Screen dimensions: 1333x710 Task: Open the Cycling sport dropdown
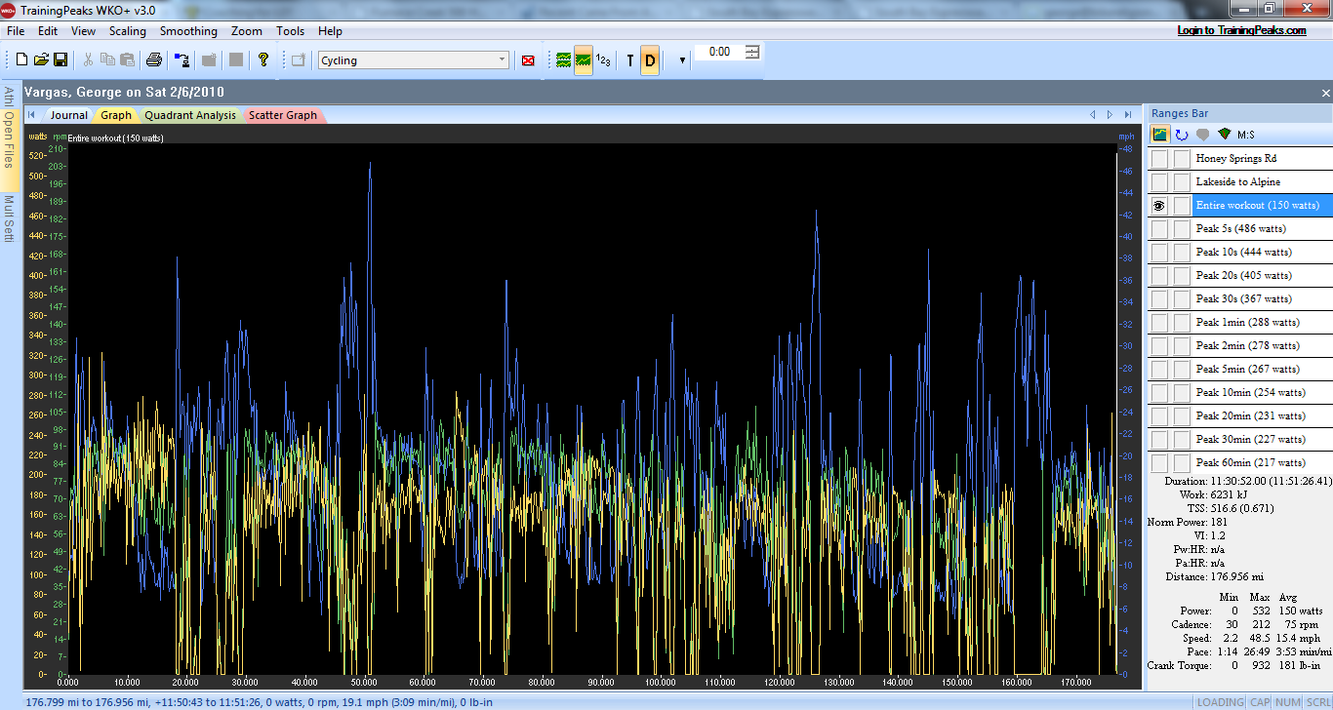pos(502,60)
